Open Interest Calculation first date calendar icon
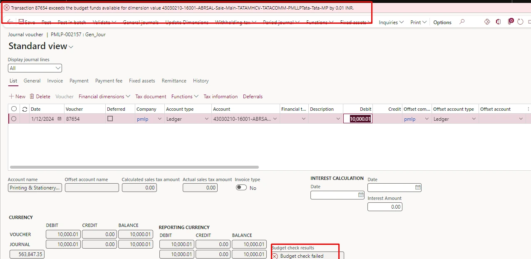Image resolution: width=531 pixels, height=259 pixels. (361, 195)
